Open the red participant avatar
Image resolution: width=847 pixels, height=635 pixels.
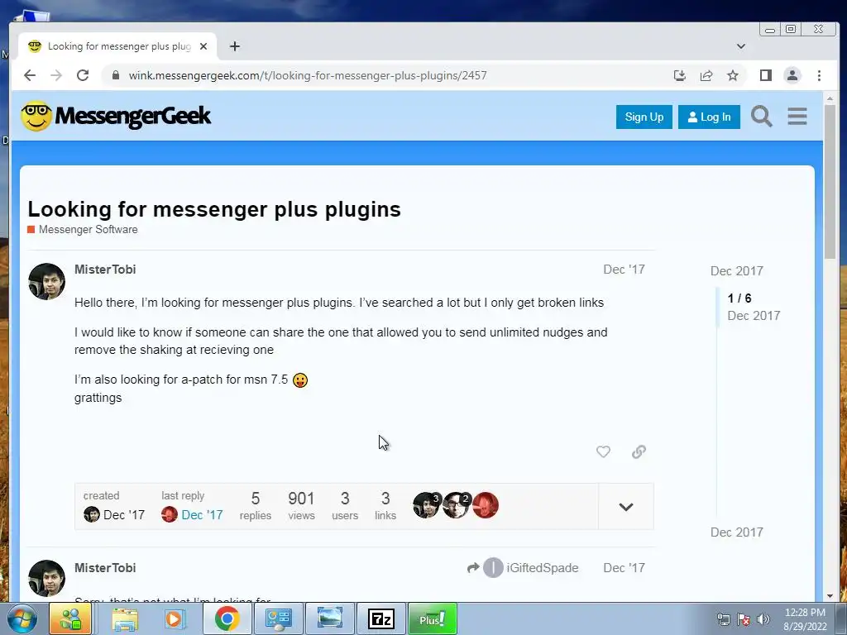click(x=486, y=505)
